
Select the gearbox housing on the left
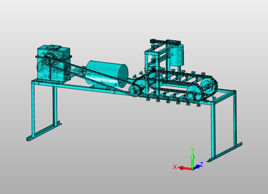pyautogui.click(x=54, y=64)
